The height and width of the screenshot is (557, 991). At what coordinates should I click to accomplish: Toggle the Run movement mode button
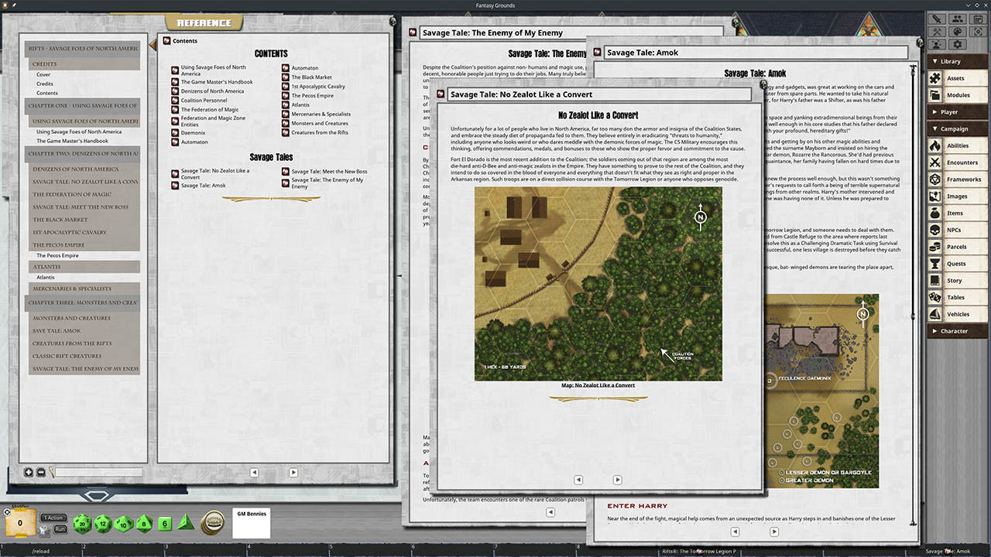(60, 528)
